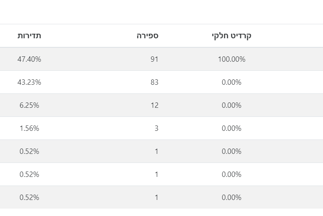Select the 6.25% frequency cell
323x216 pixels.
29,105
